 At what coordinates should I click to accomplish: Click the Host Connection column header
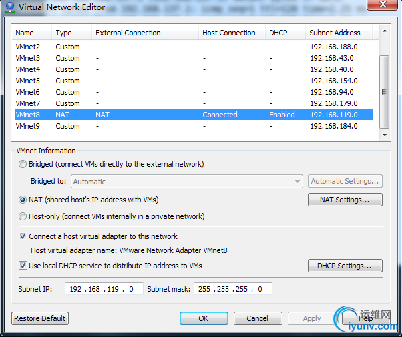tap(232, 33)
